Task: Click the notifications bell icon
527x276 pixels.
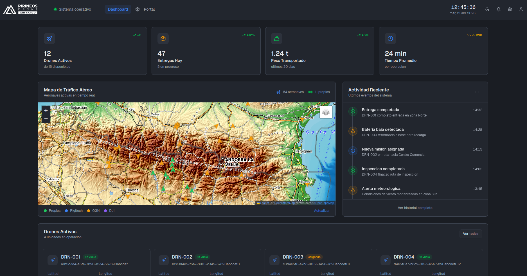Action: (x=498, y=9)
